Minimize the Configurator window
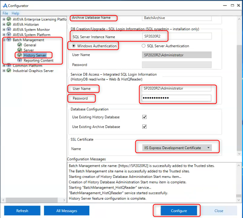 tap(225, 6)
